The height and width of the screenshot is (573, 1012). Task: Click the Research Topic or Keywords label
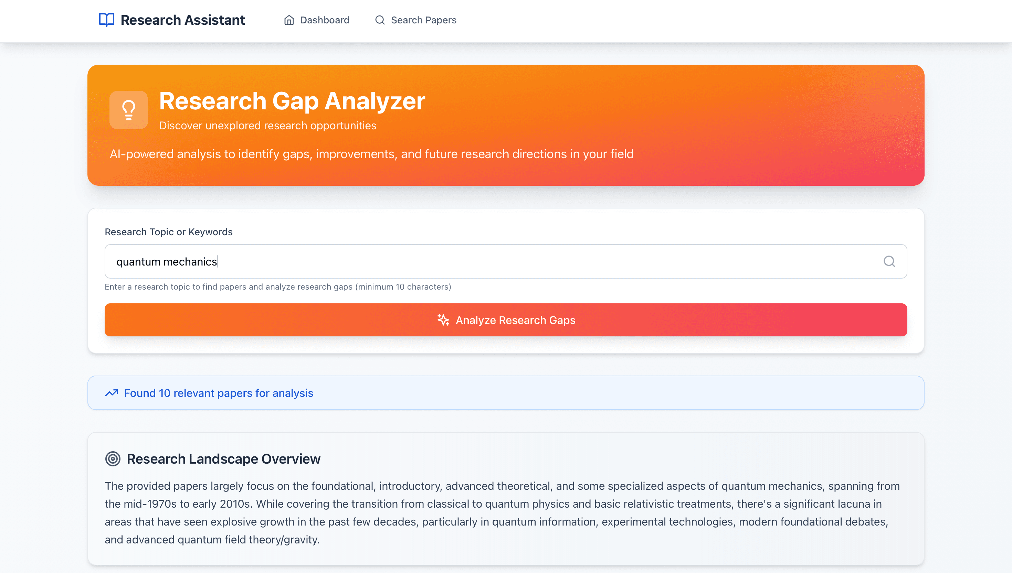click(168, 232)
